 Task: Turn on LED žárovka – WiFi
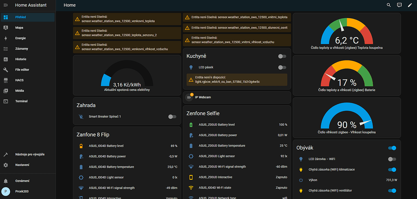coord(392,159)
